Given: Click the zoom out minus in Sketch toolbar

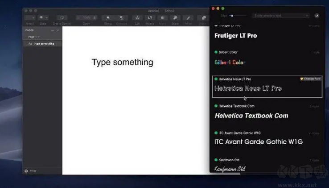Looking at the screenshot, I should point(78,18).
